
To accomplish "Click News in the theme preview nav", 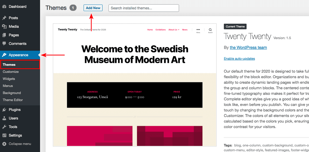I will [185, 30].
